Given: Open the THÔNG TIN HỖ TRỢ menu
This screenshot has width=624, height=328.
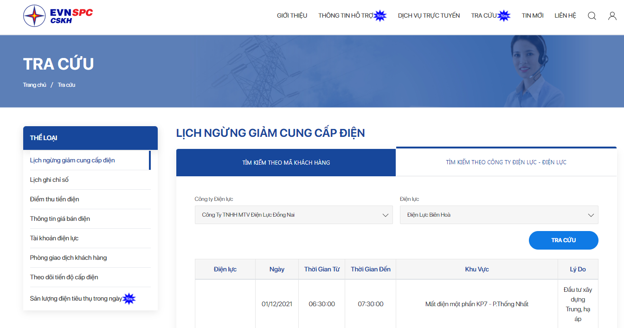Looking at the screenshot, I should coord(346,16).
